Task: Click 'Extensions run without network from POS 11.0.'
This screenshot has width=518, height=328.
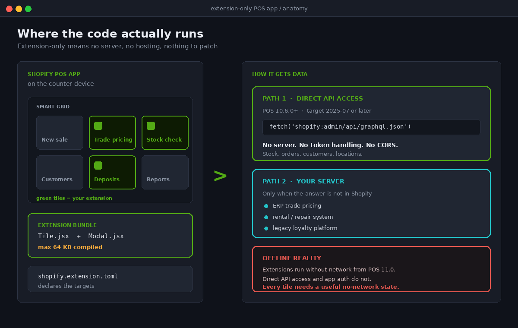Action: (x=329, y=270)
